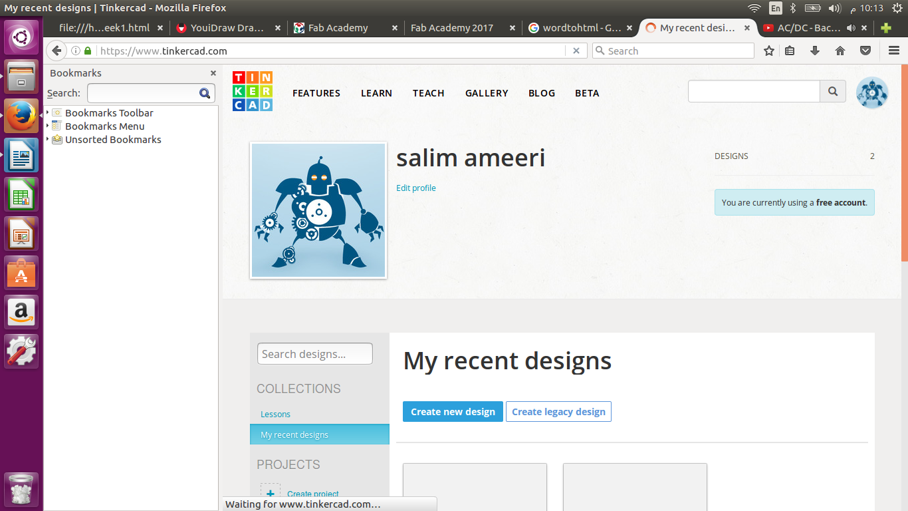
Task: Stop loading the page with the X button
Action: point(576,51)
